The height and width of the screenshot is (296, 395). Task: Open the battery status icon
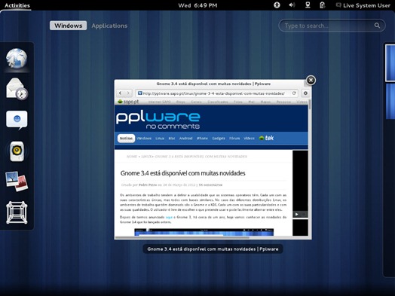coord(322,5)
